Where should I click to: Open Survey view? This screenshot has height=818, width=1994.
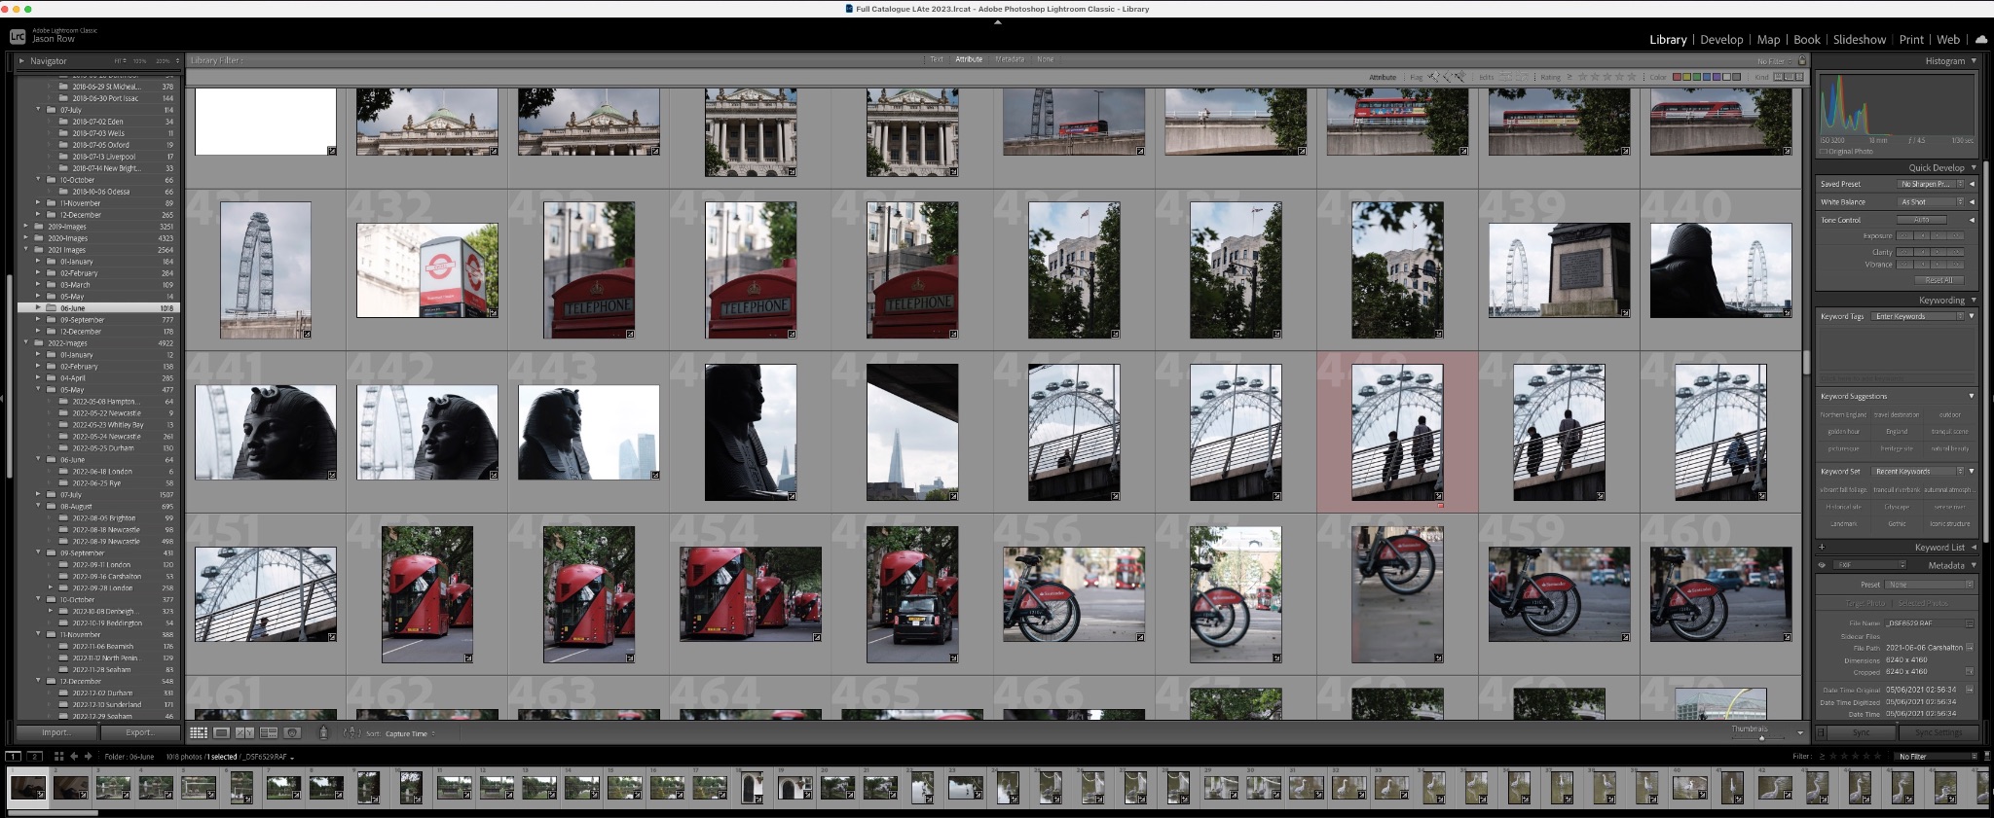269,732
